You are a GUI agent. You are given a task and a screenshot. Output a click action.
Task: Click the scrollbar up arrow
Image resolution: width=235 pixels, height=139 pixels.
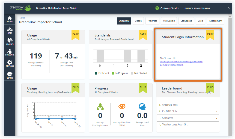230,16
